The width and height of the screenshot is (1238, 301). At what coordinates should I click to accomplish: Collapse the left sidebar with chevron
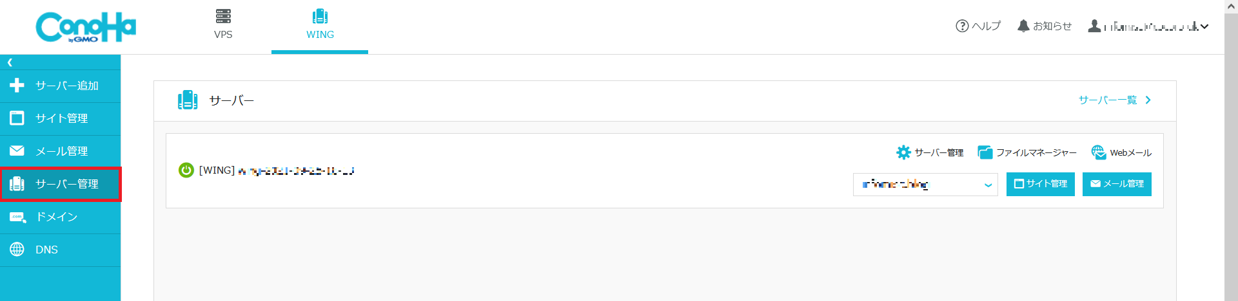[x=10, y=62]
